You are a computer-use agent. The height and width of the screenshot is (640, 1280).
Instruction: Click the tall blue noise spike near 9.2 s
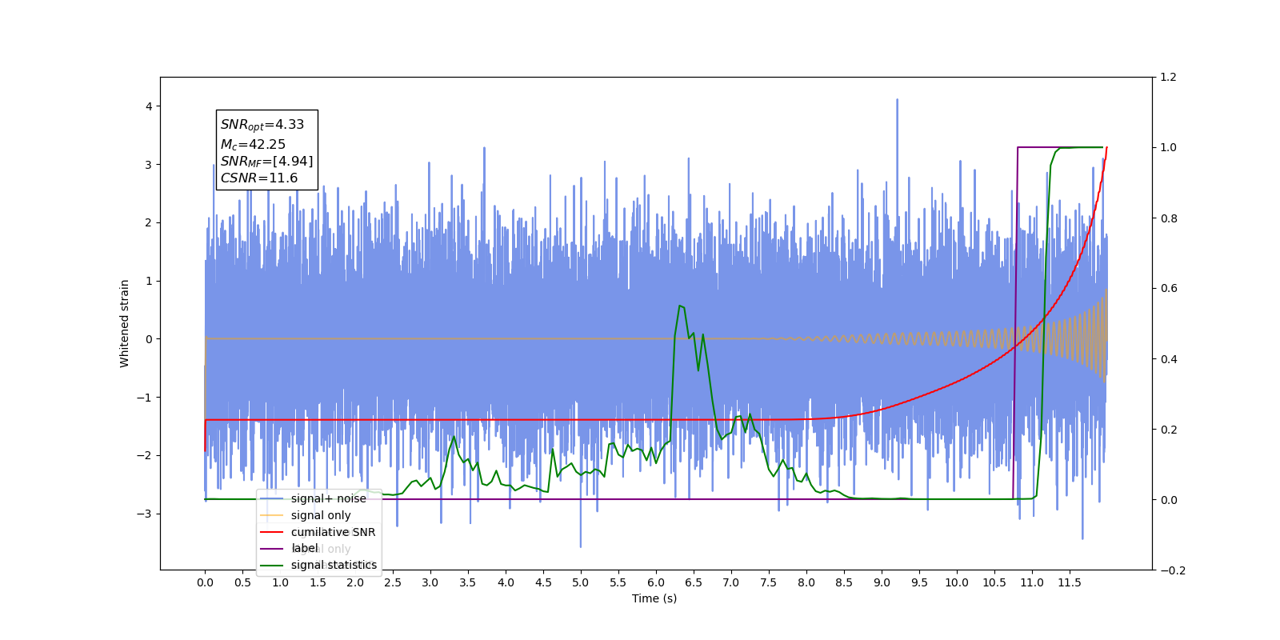897,102
